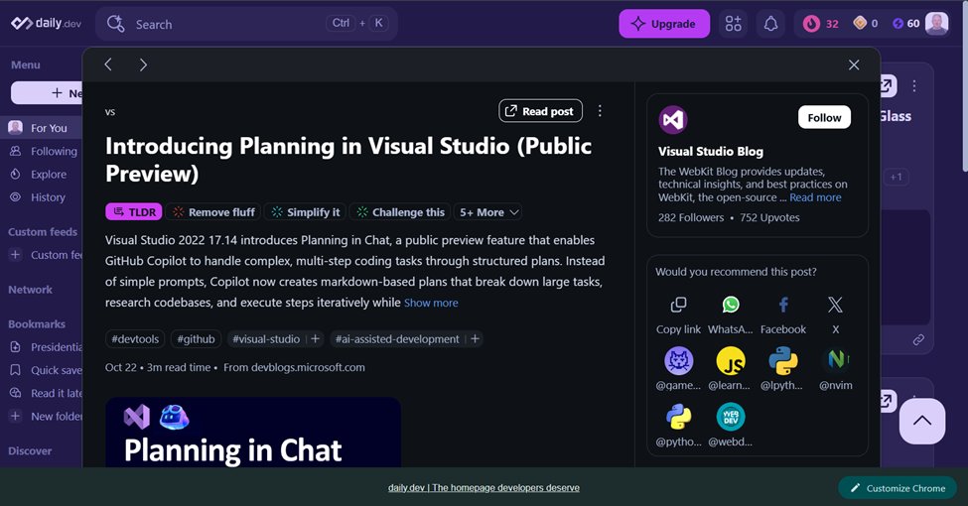Click the #devtools tag

click(135, 338)
